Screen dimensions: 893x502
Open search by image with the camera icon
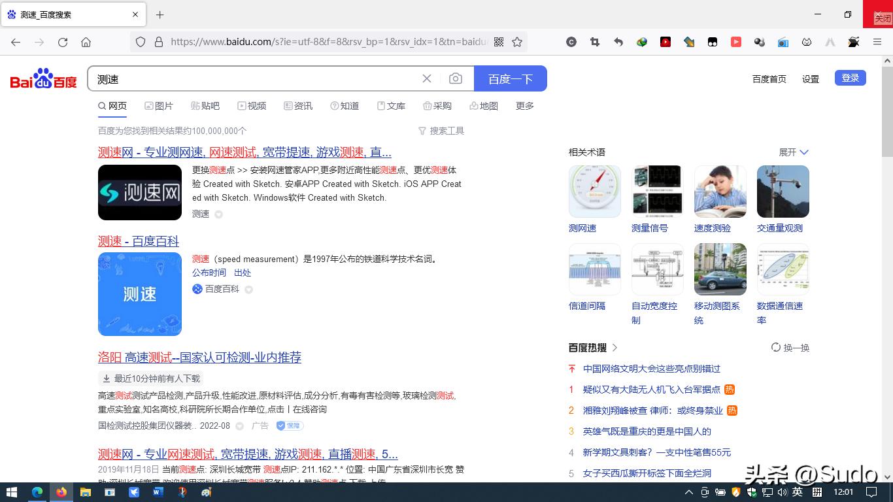(456, 78)
